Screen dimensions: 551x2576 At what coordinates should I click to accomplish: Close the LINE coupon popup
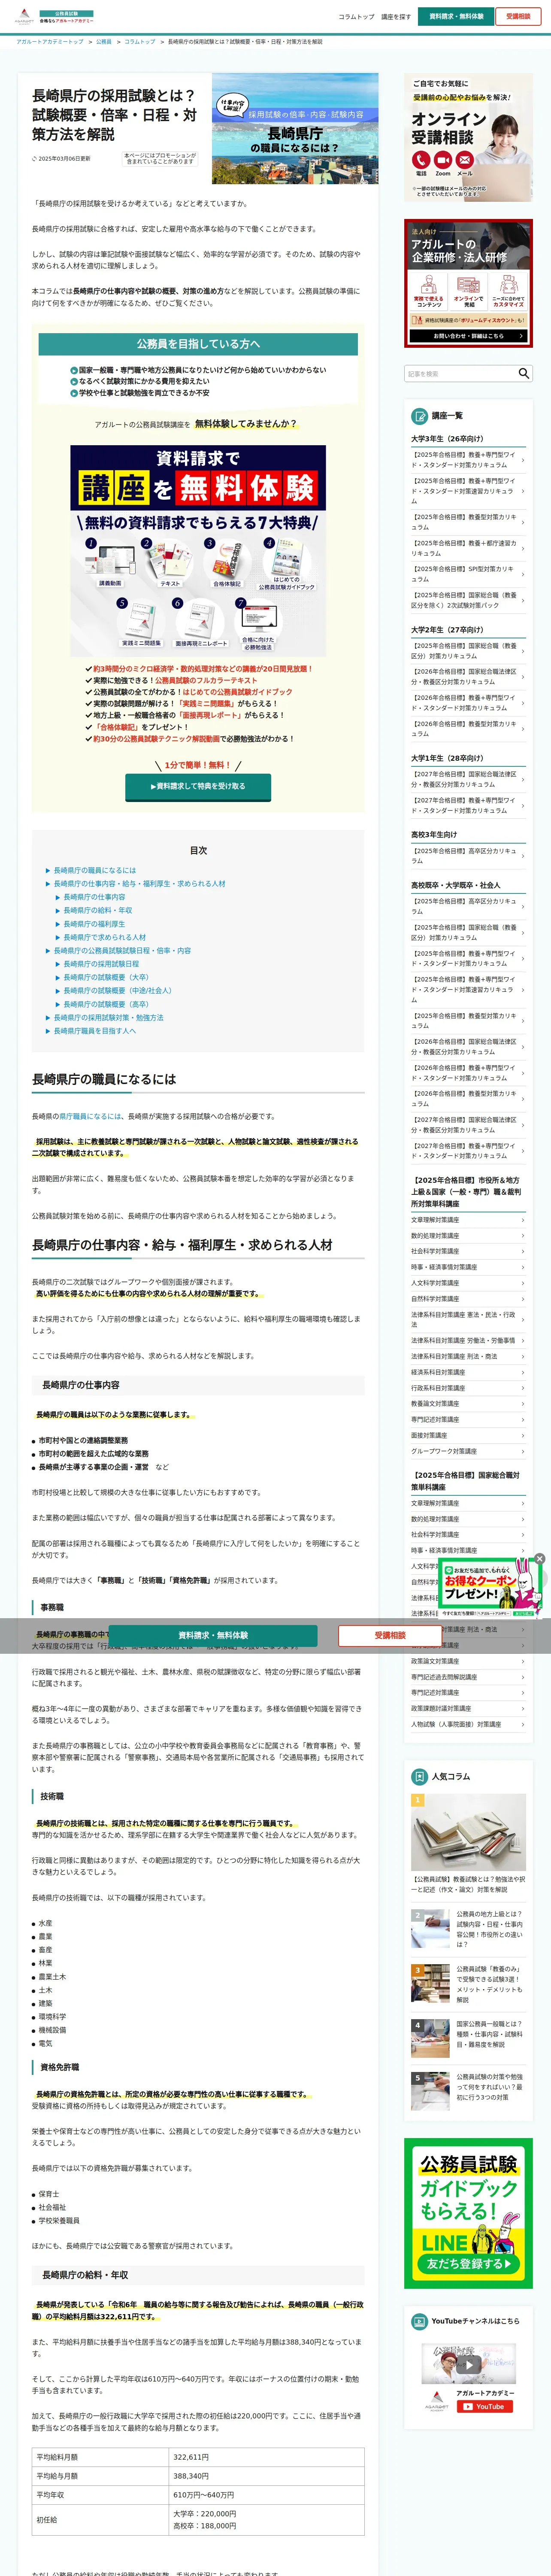(539, 1558)
